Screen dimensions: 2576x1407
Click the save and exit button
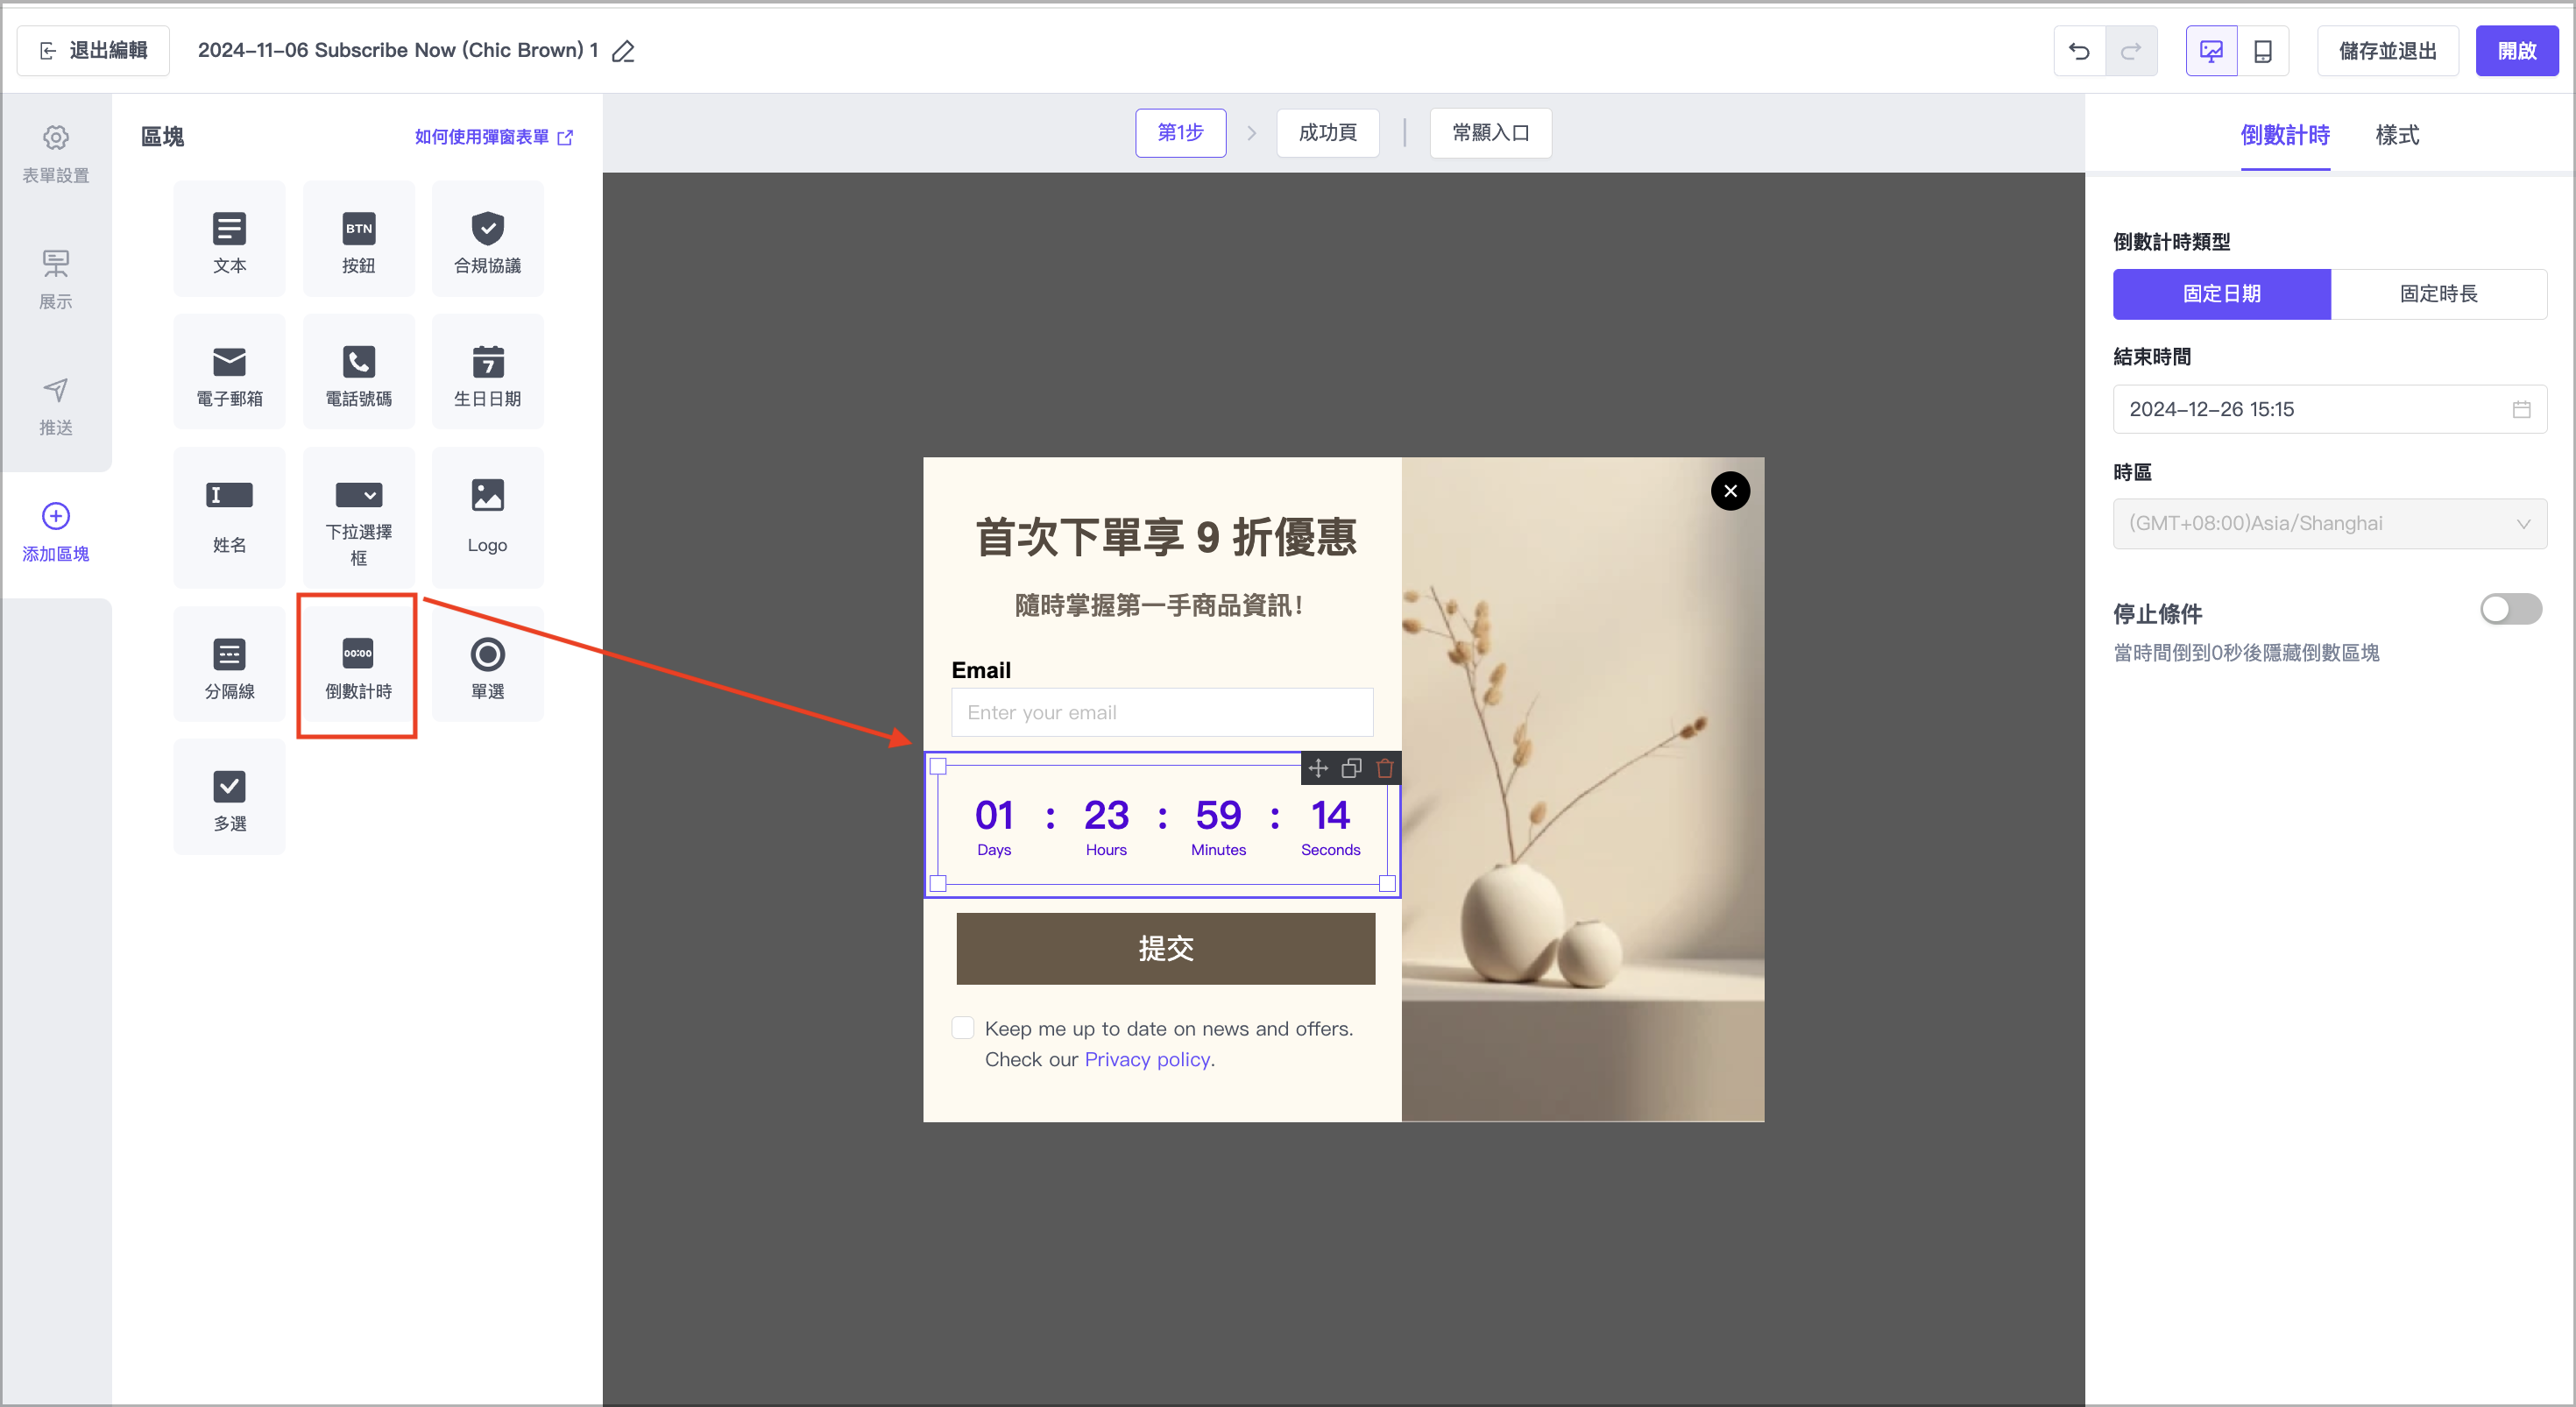click(x=2387, y=51)
